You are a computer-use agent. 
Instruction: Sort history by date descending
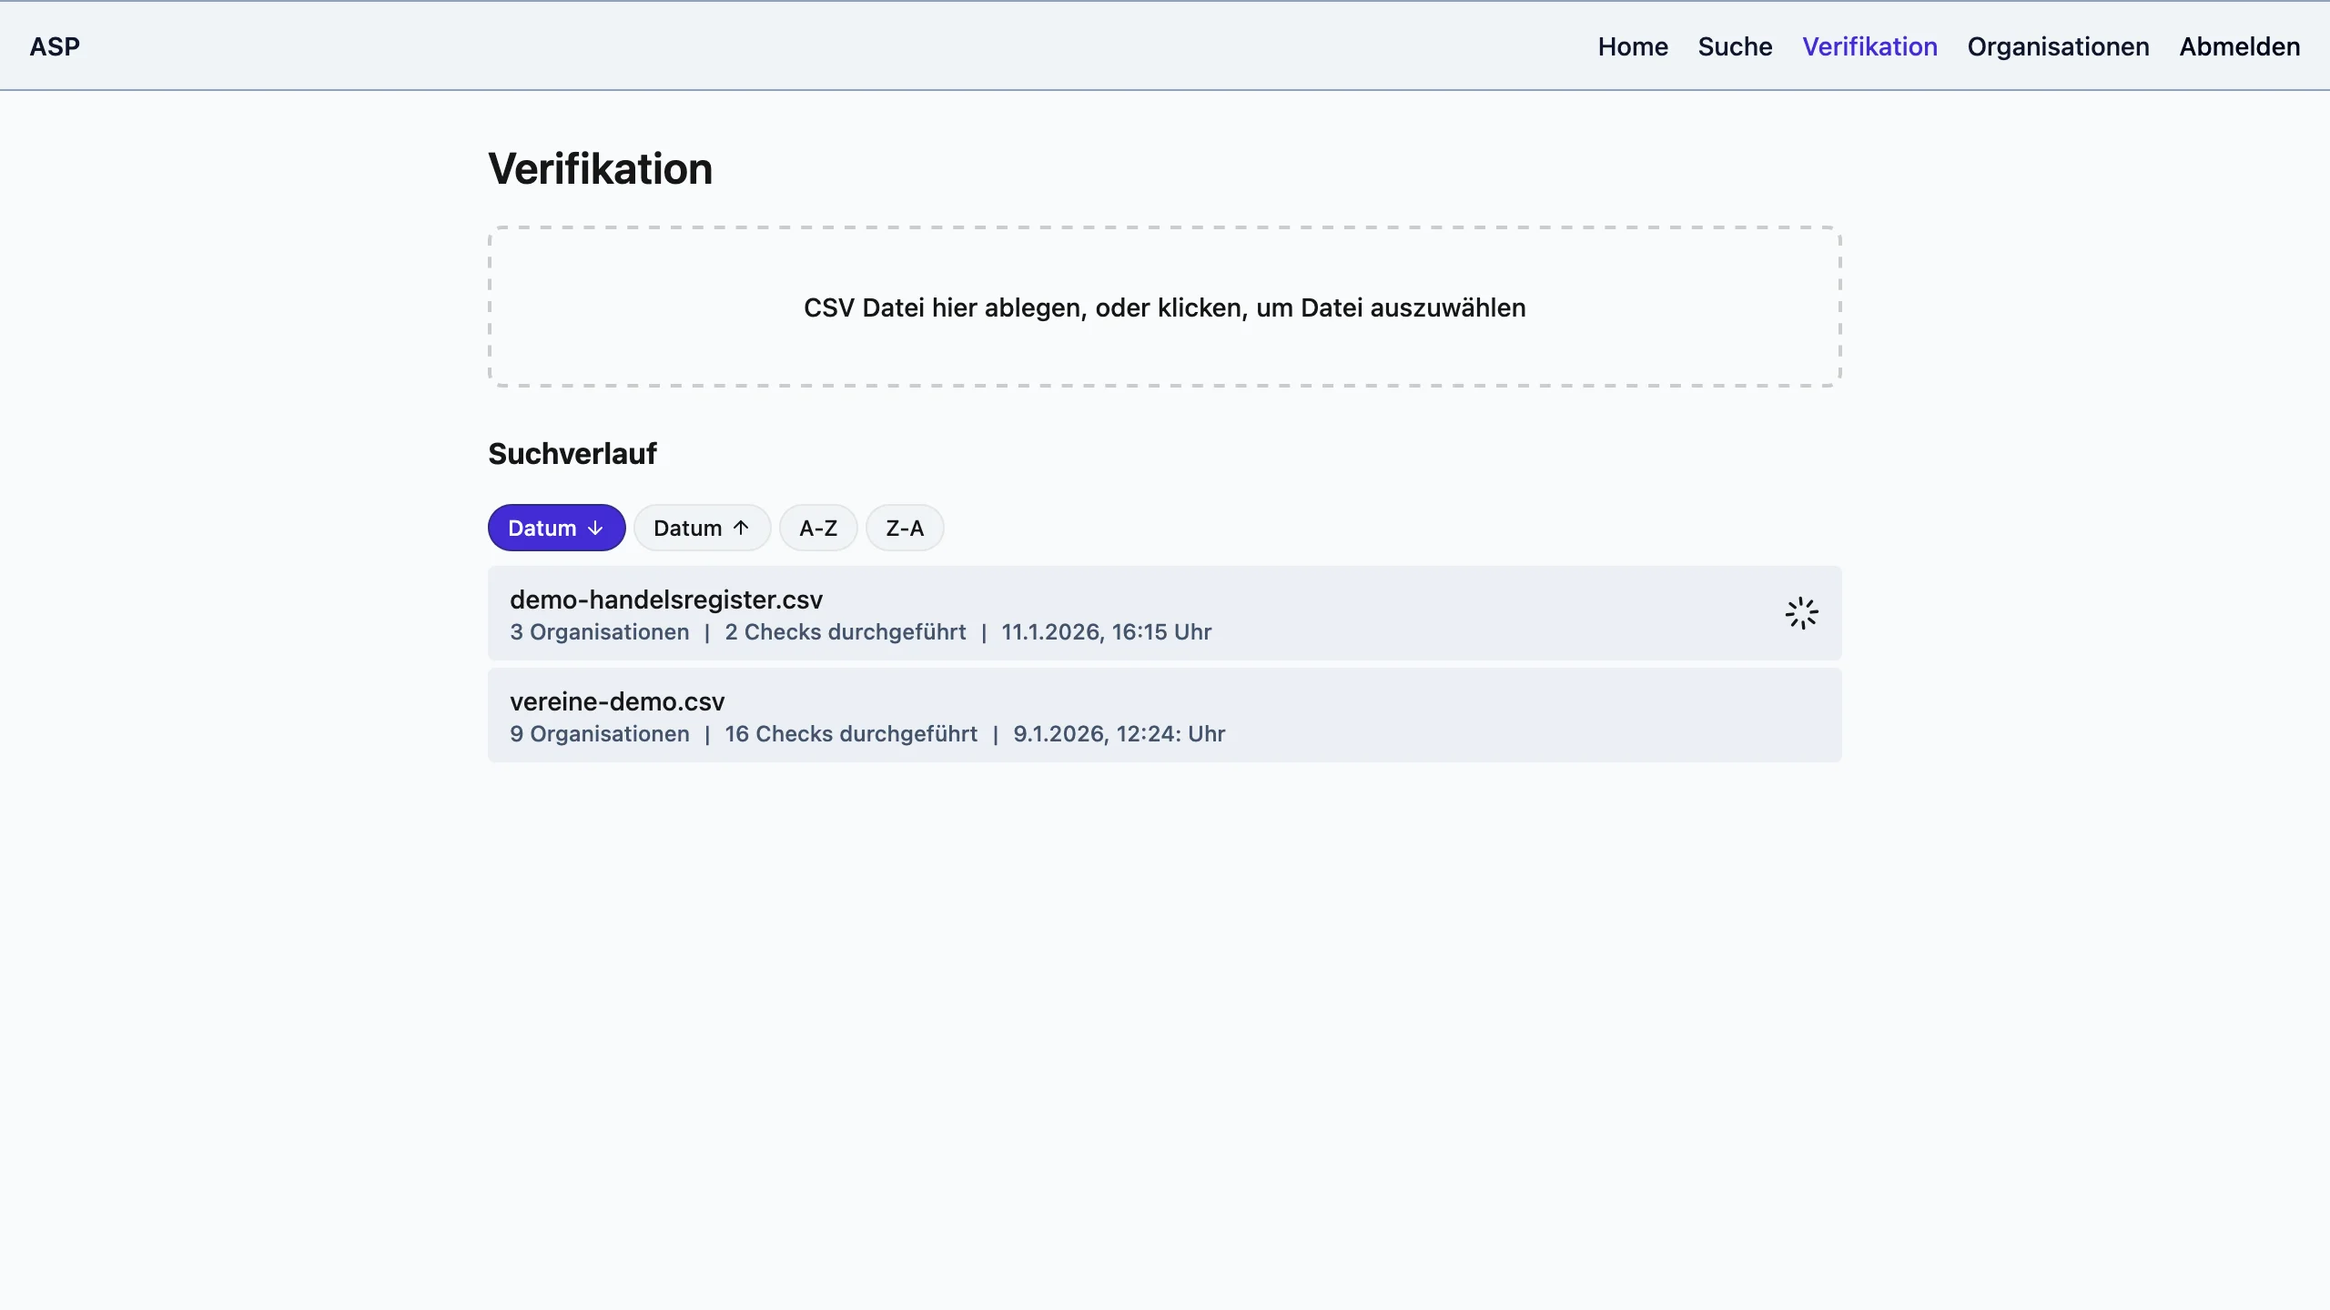tap(556, 529)
